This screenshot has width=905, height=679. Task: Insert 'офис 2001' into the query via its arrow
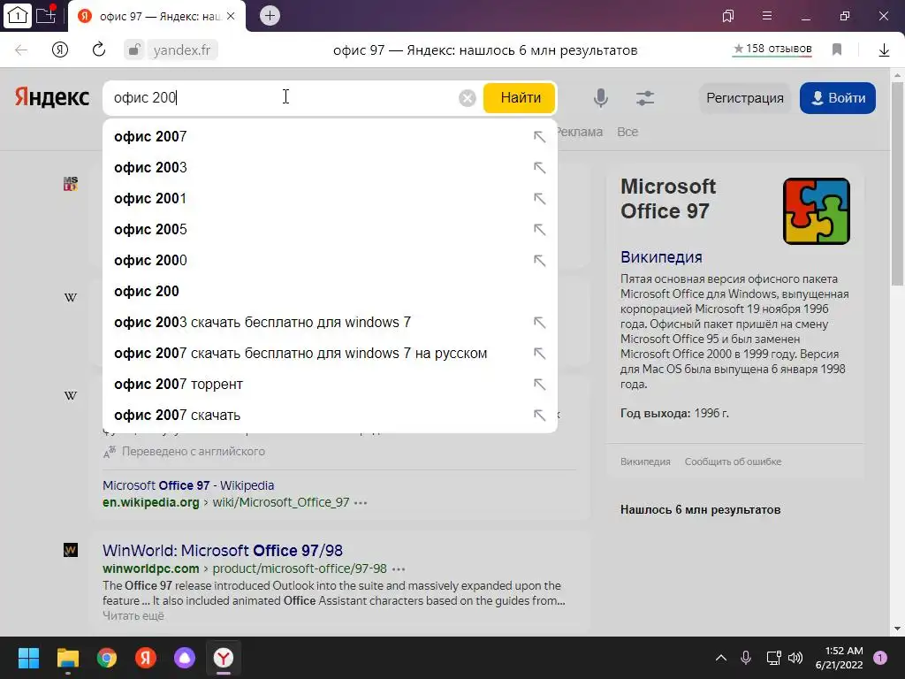pos(539,199)
